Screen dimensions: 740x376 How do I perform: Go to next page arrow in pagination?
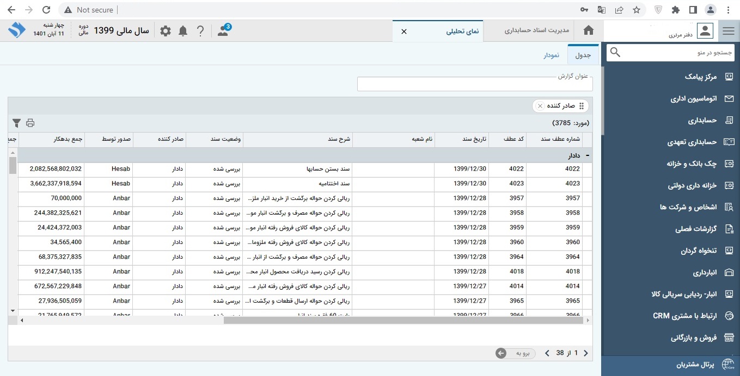click(x=547, y=353)
